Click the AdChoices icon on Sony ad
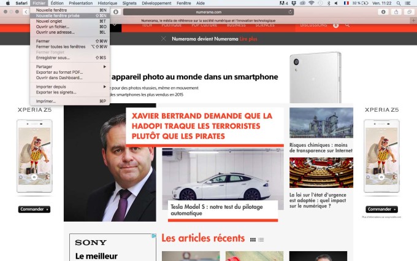 [154, 236]
